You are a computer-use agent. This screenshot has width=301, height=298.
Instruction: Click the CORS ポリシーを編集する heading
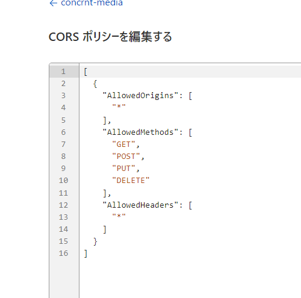coord(110,37)
